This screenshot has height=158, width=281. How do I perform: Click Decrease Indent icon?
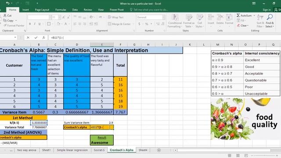pyautogui.click(x=91, y=24)
